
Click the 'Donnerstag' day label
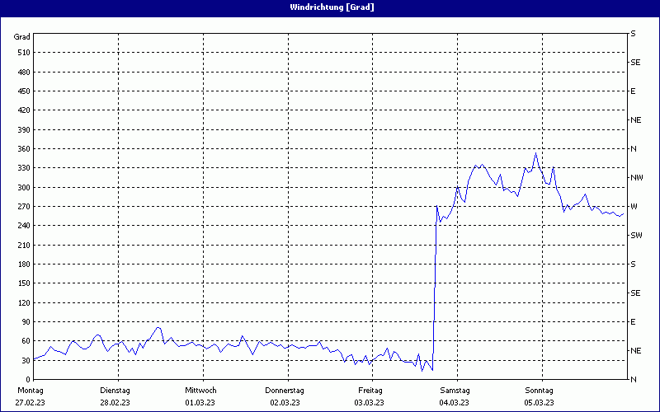pyautogui.click(x=285, y=391)
